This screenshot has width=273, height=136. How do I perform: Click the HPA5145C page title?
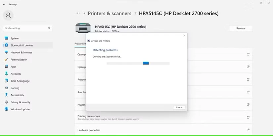coord(179,14)
